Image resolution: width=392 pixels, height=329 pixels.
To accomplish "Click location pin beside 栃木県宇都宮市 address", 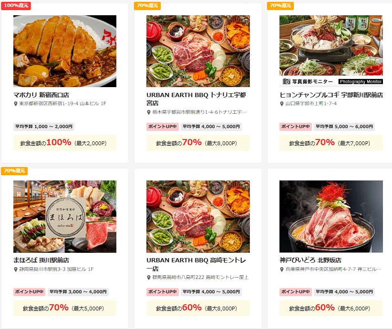I will [148, 112].
